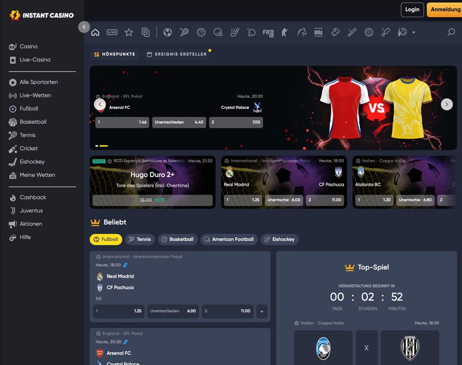Bet on Crystal Palace at 7.00
This screenshot has width=462, height=365.
click(236, 122)
